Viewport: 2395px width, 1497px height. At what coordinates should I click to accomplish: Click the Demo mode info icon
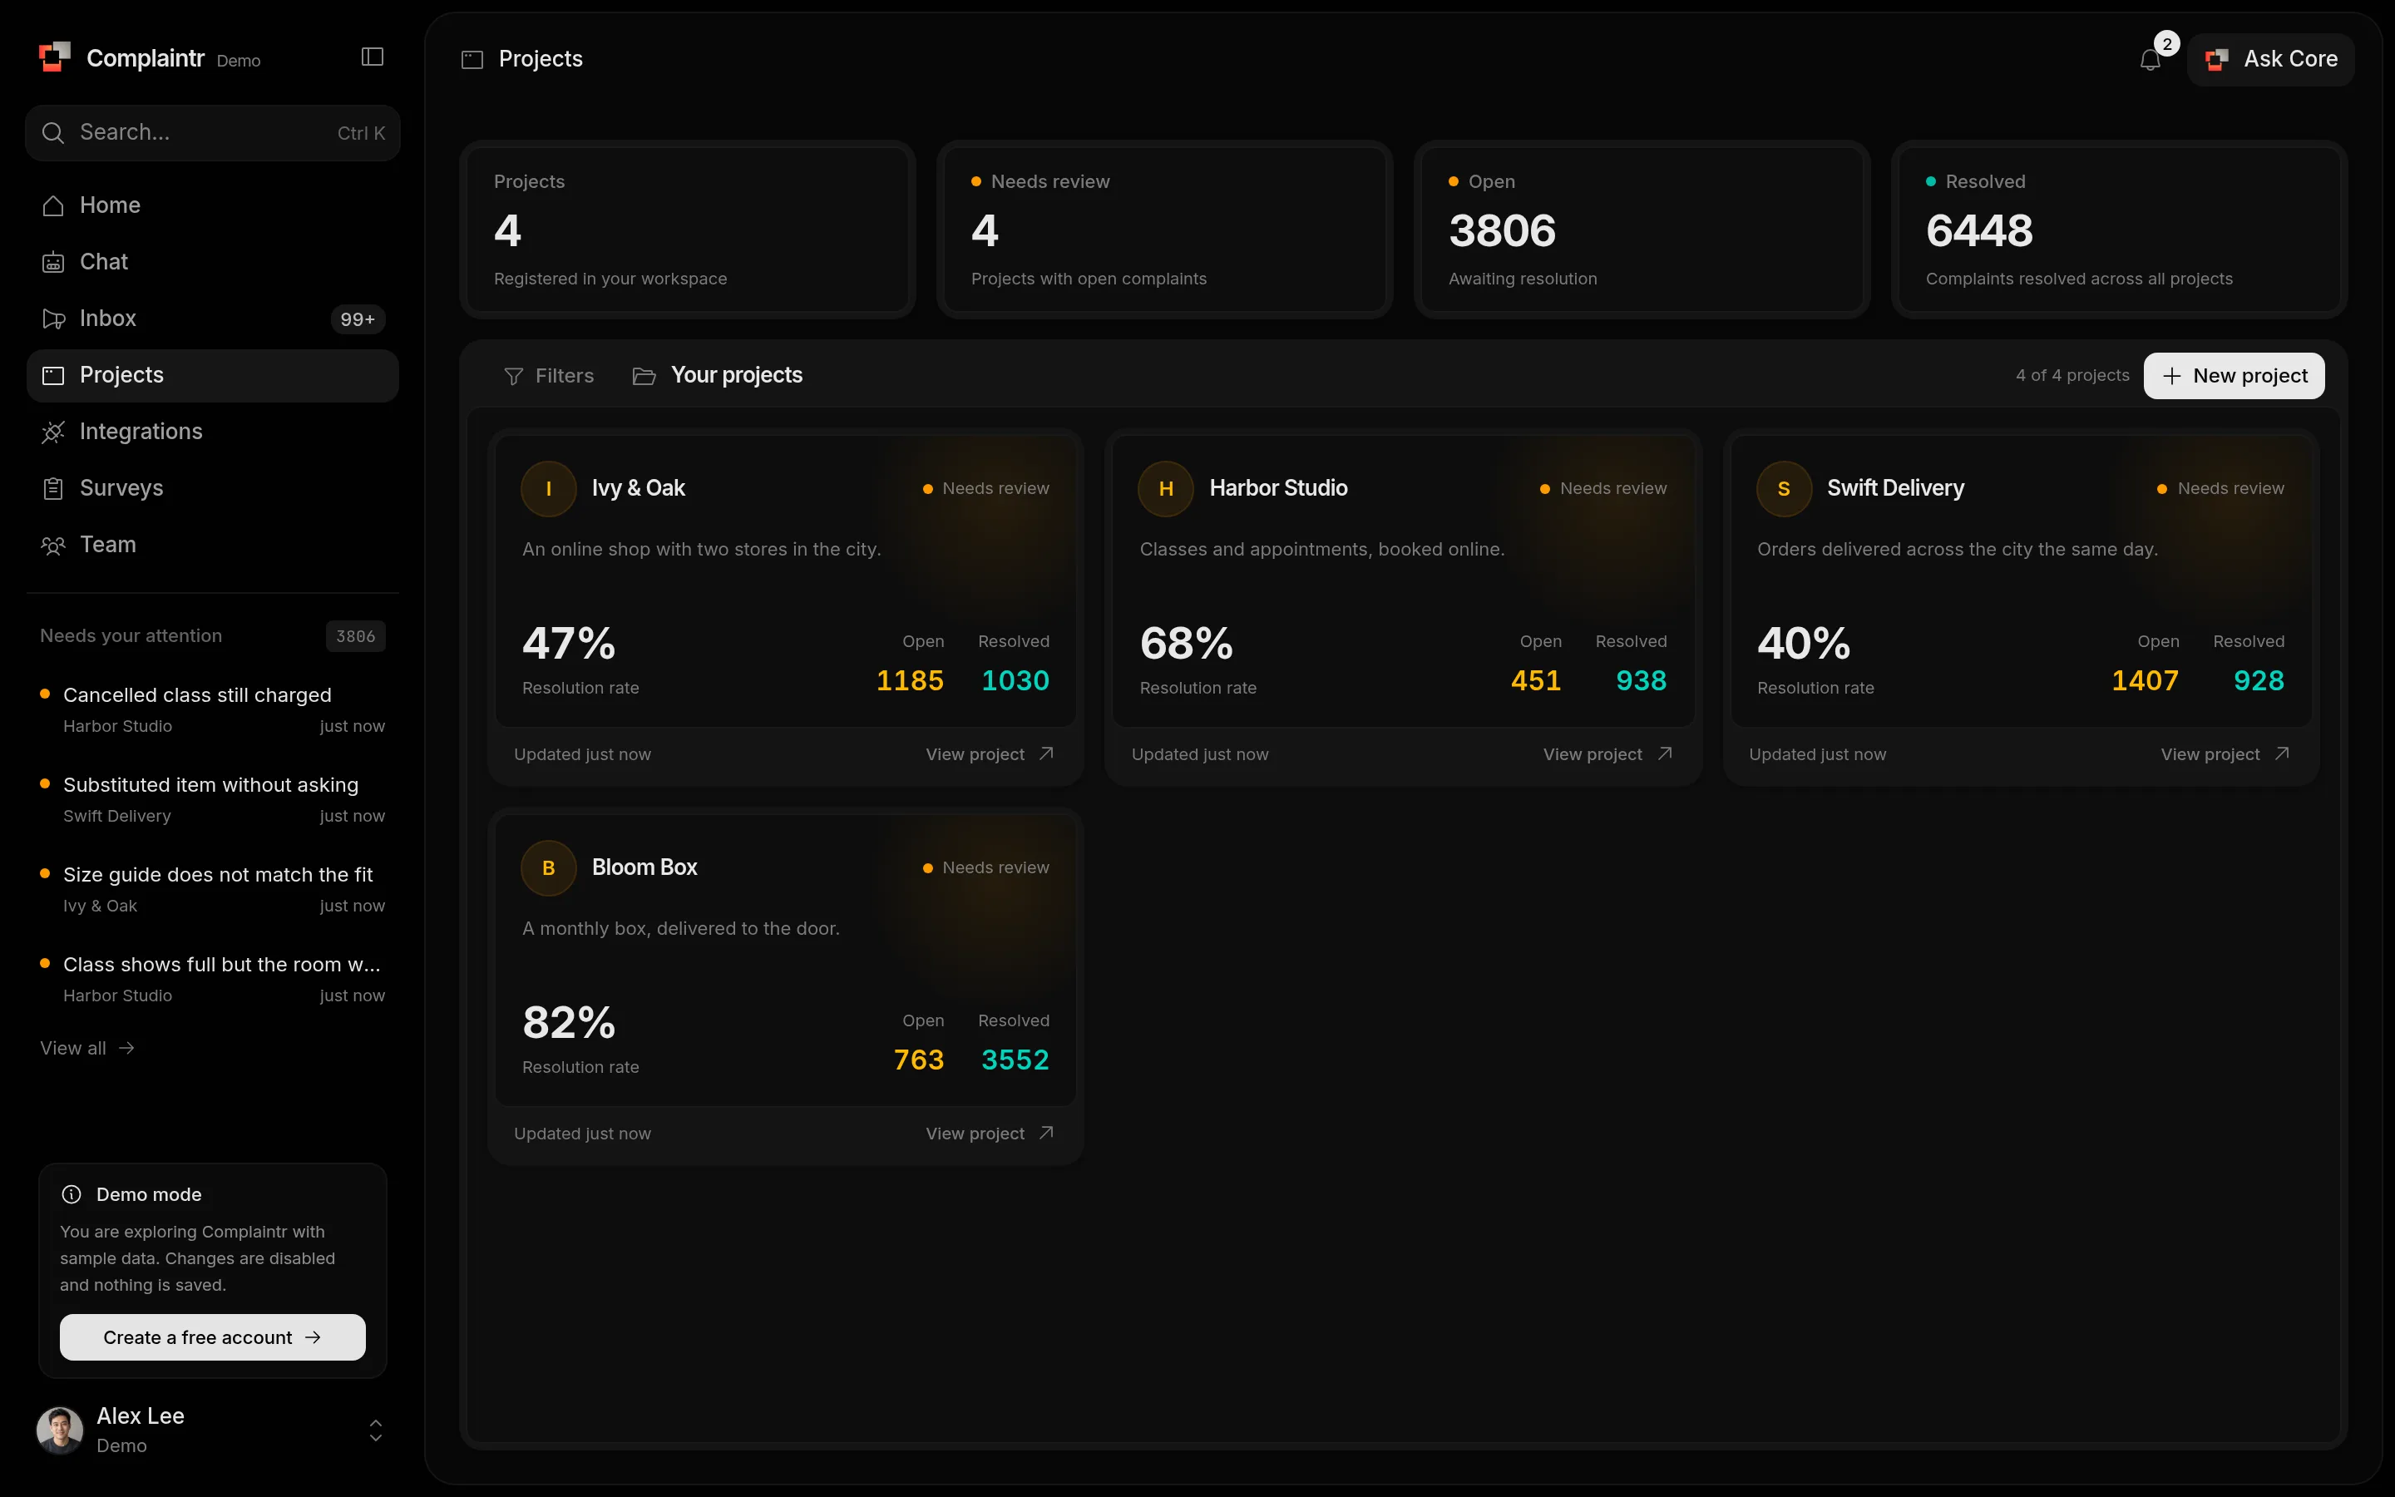pyautogui.click(x=72, y=1194)
